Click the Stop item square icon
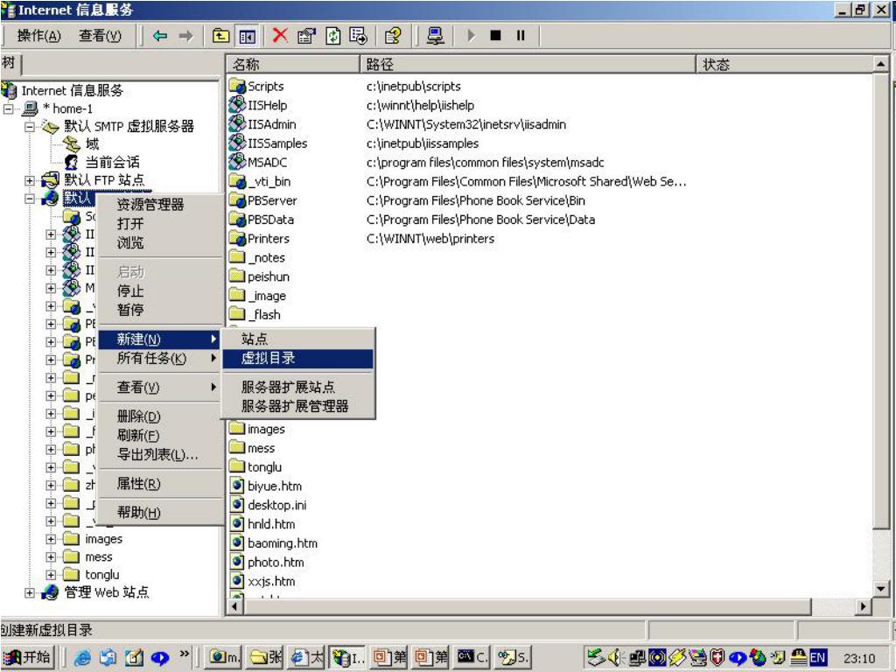Screen dimensions: 896x672 tap(495, 35)
